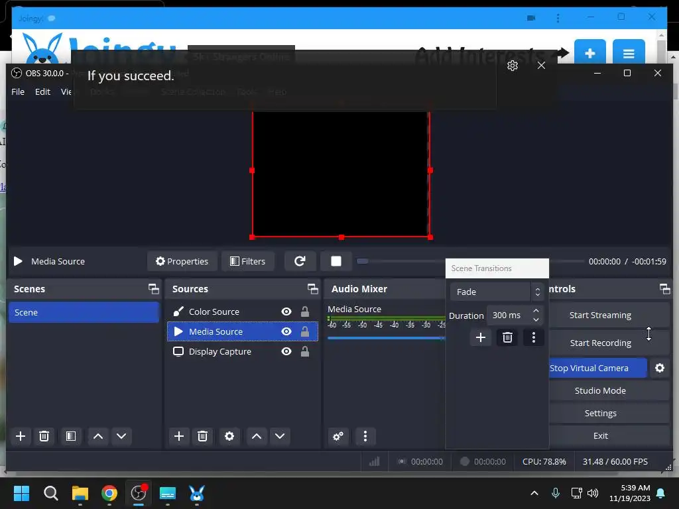
Task: Add a new scene with the plus icon
Action: 21,436
